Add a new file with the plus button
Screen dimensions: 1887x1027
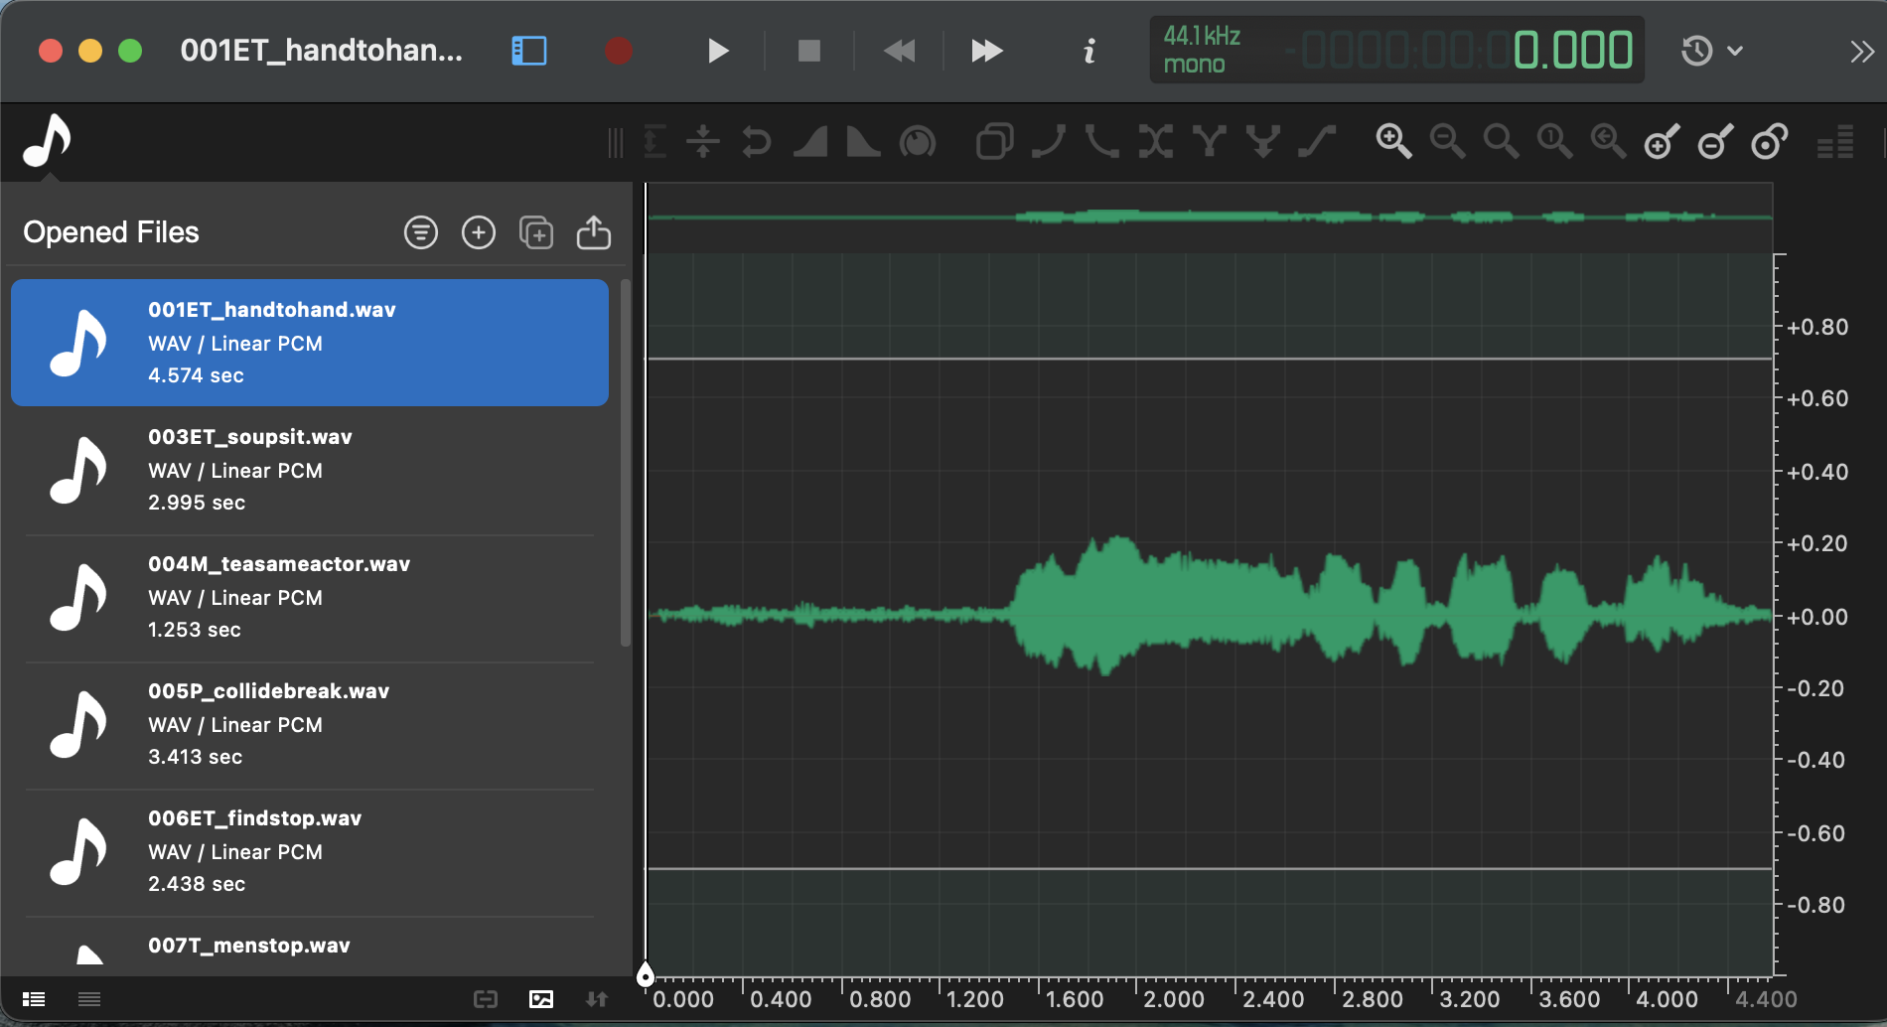click(x=478, y=231)
